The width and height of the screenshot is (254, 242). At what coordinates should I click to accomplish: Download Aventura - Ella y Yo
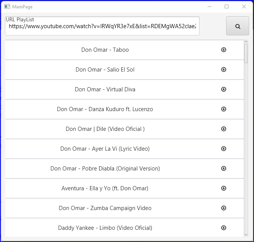[223, 188]
